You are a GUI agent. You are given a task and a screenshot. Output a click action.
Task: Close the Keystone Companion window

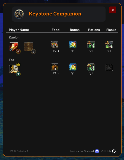(x=113, y=10)
